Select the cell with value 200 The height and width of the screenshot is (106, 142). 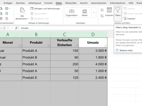click(x=65, y=64)
